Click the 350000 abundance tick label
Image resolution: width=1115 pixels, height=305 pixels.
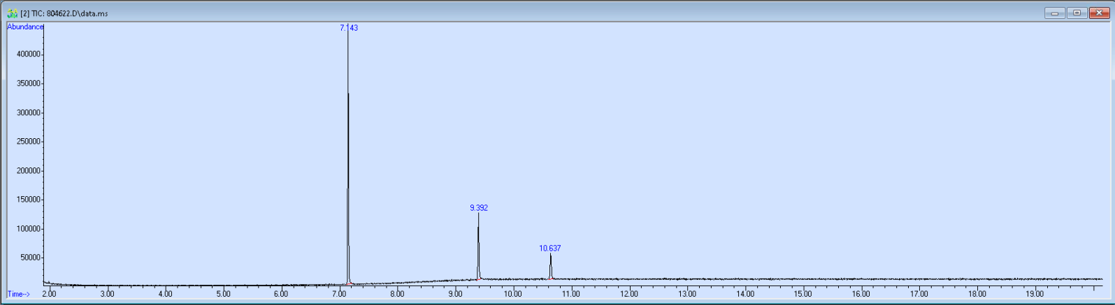point(28,84)
